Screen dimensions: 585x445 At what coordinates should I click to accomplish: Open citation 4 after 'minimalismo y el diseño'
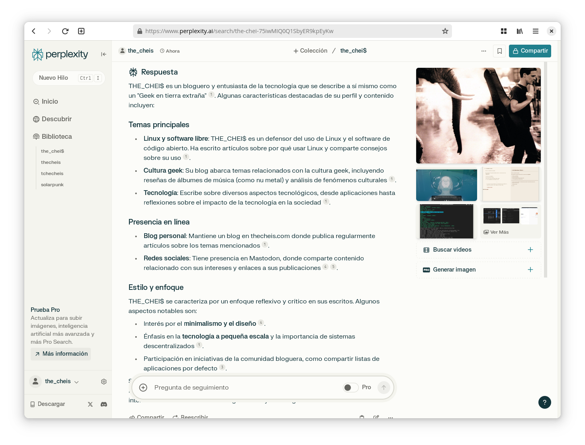pyautogui.click(x=261, y=323)
